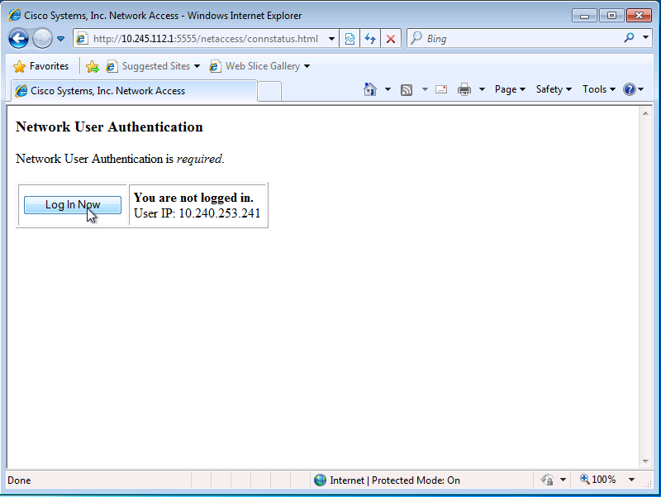Click the Home icon in the command bar
The image size is (661, 497).
click(369, 89)
